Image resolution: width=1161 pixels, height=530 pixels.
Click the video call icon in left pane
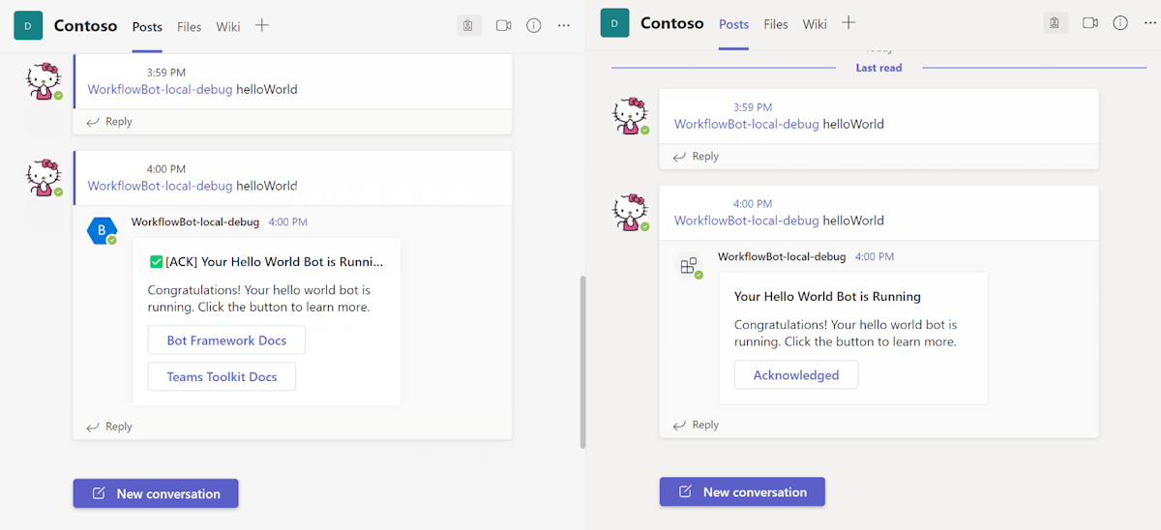pyautogui.click(x=503, y=26)
